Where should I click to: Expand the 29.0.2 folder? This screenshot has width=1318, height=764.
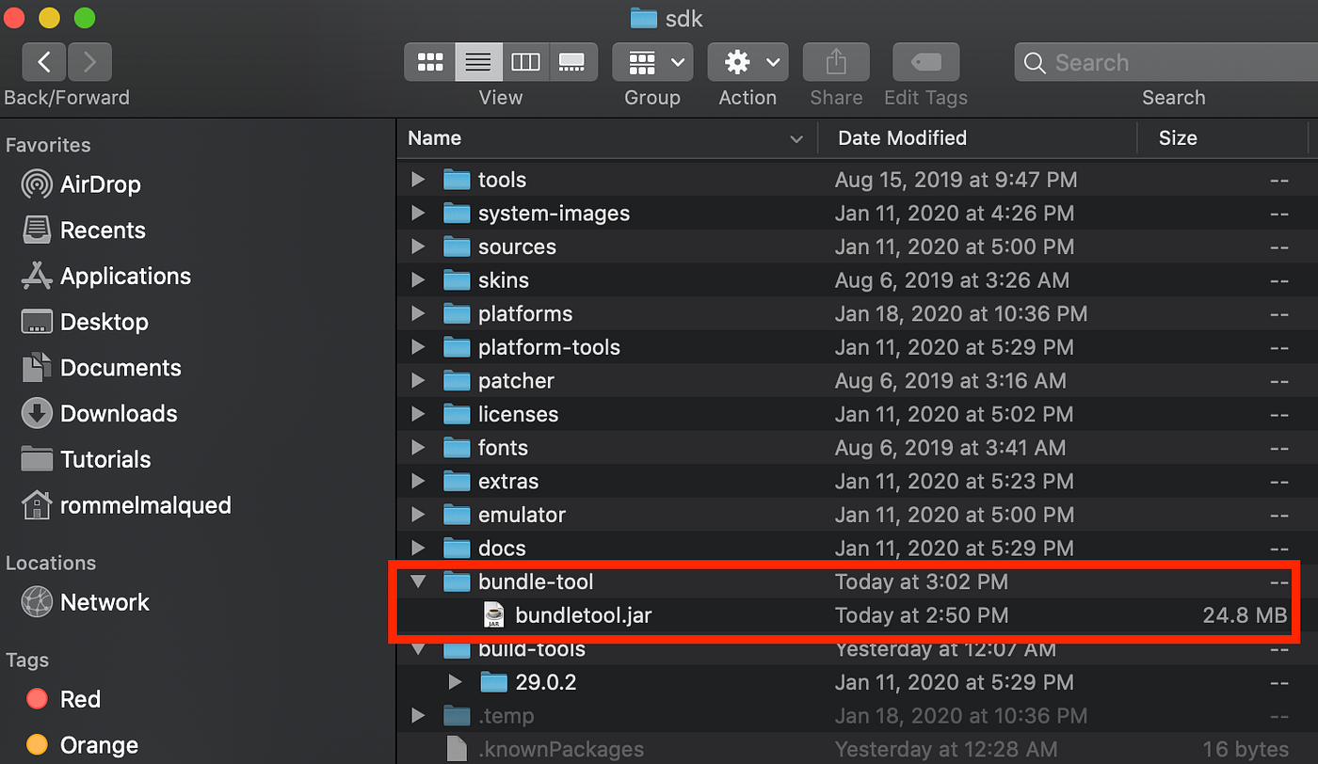(x=456, y=681)
